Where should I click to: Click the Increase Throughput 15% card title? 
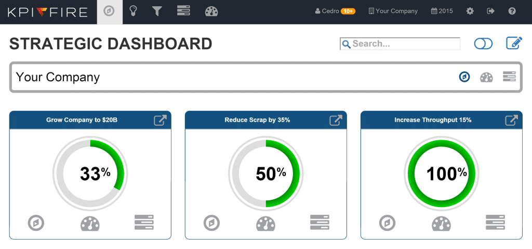[x=432, y=120]
